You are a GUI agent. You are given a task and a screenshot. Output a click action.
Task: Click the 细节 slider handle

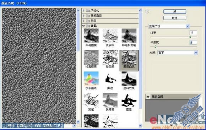(x=190, y=37)
